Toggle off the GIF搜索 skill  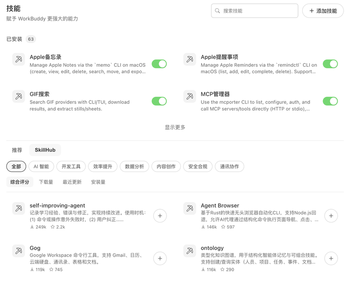(159, 101)
